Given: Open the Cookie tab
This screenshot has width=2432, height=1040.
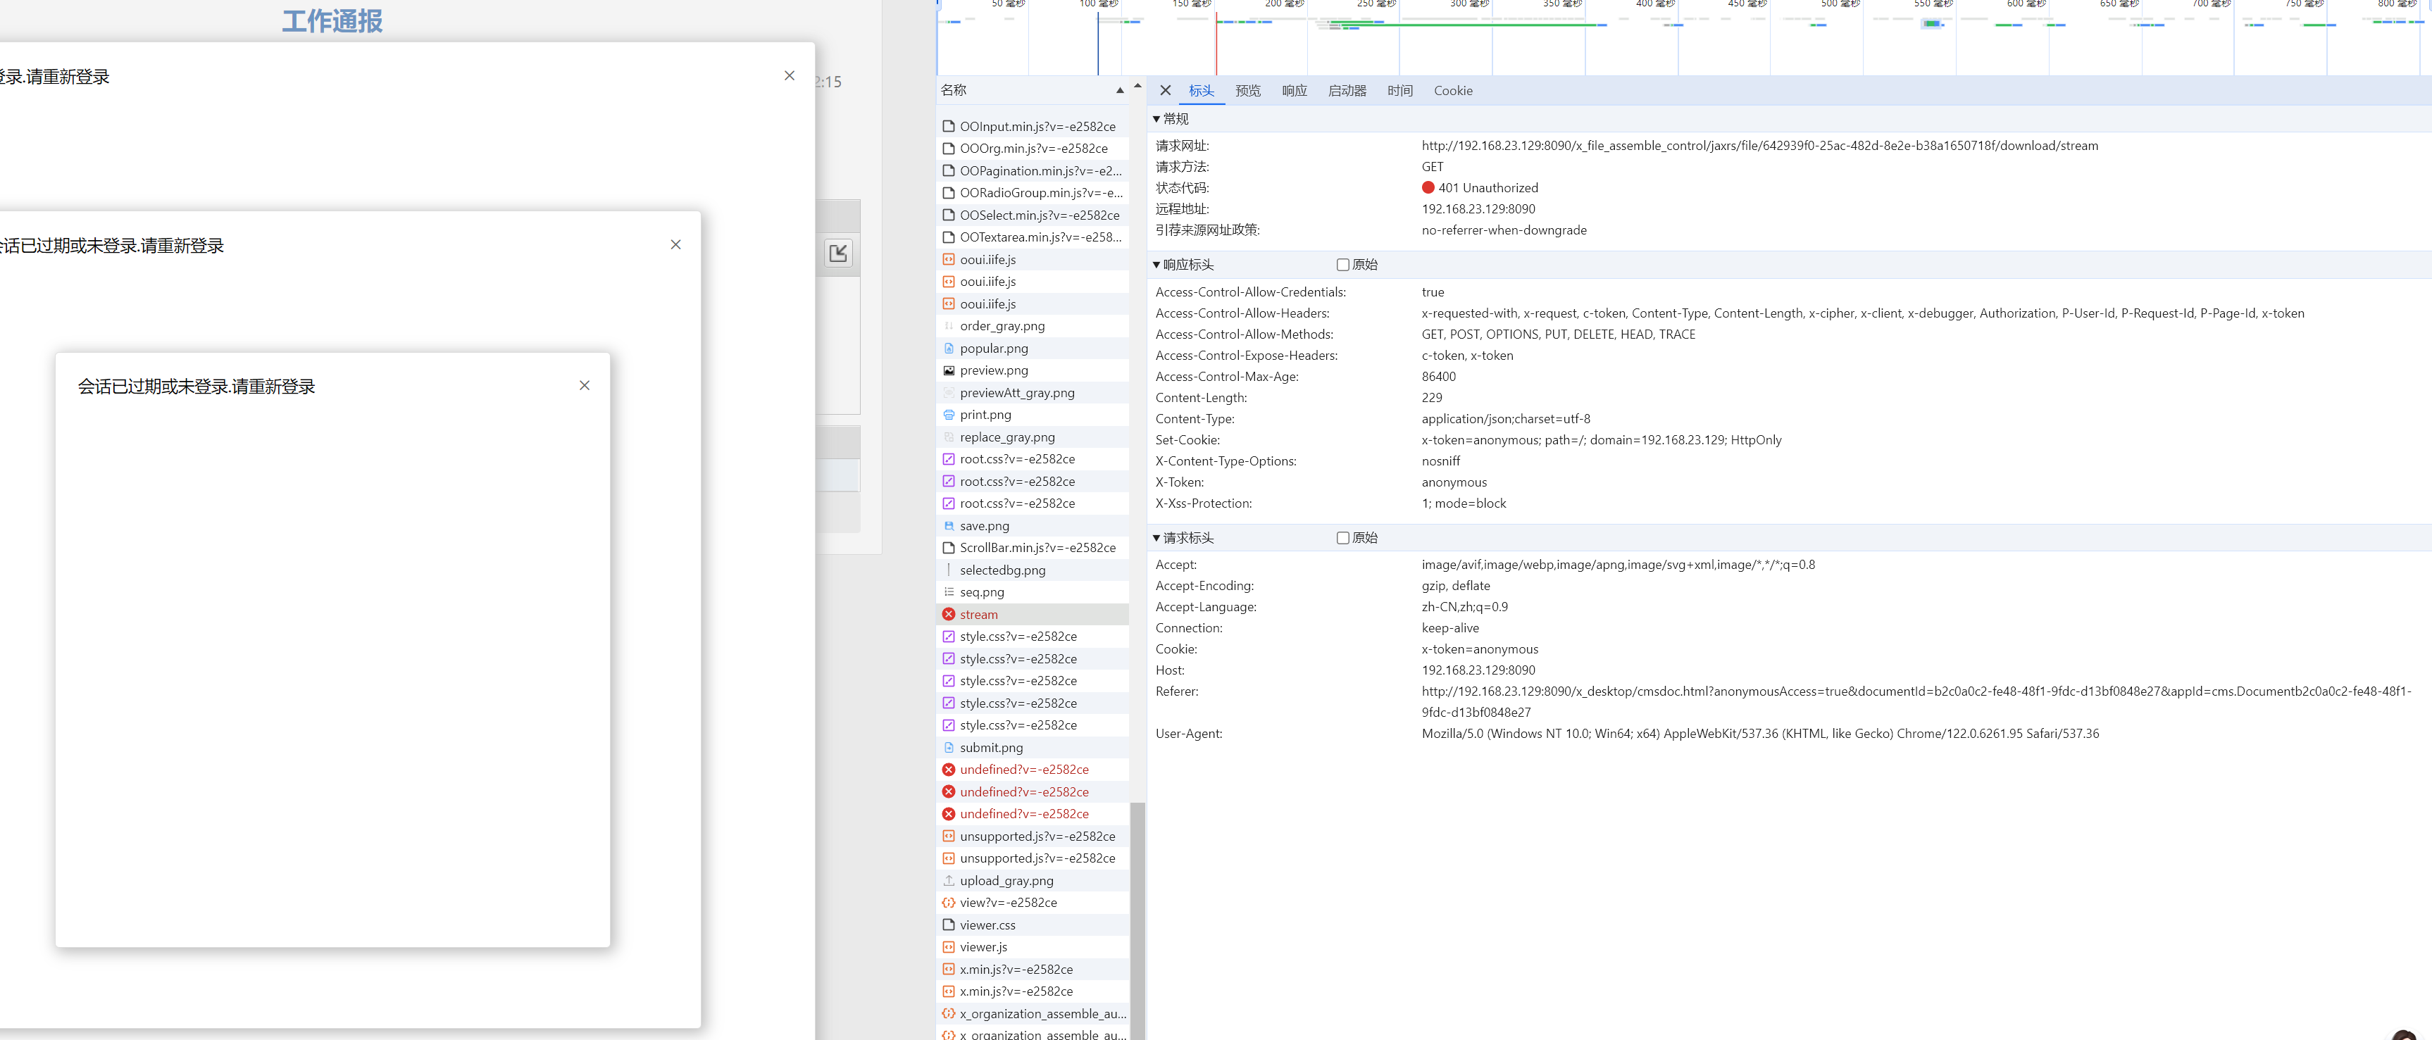Looking at the screenshot, I should pyautogui.click(x=1452, y=91).
